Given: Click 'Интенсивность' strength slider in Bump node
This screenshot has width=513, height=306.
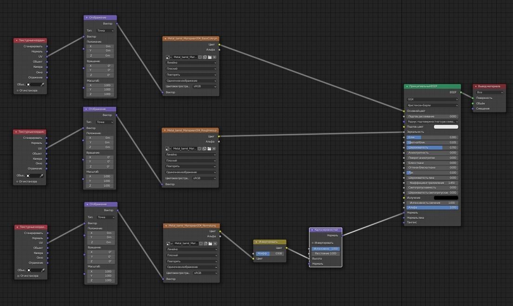Looking at the screenshot, I should 326,249.
